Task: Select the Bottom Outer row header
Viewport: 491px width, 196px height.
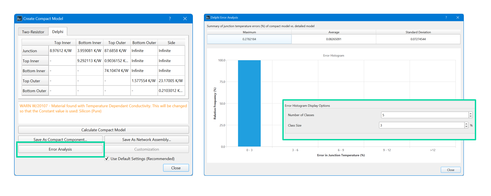Action: (x=35, y=91)
